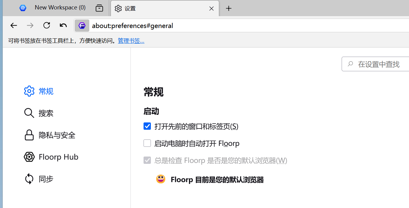Reload the page with refresh icon

click(47, 26)
